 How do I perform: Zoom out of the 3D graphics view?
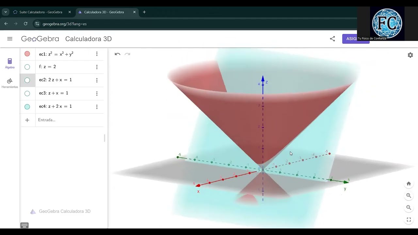409,208
